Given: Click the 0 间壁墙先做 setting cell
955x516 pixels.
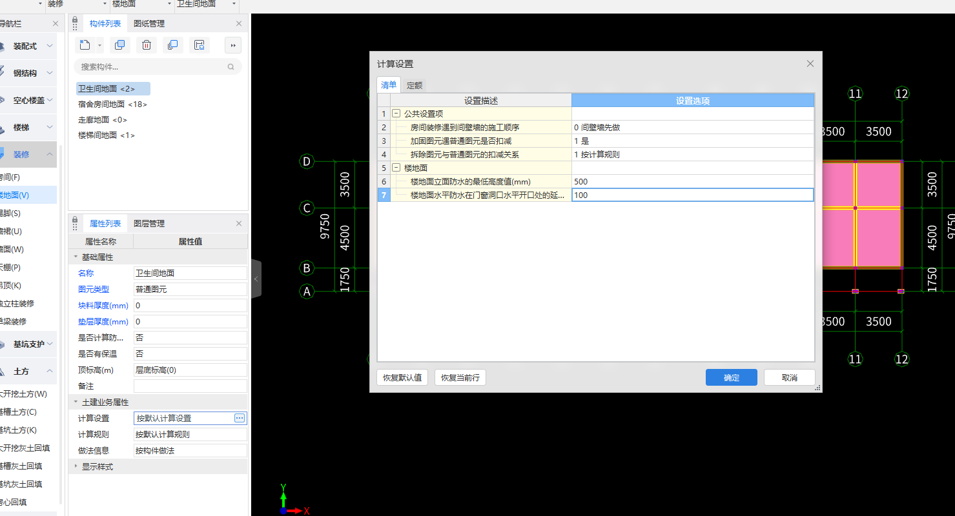Looking at the screenshot, I should point(692,127).
